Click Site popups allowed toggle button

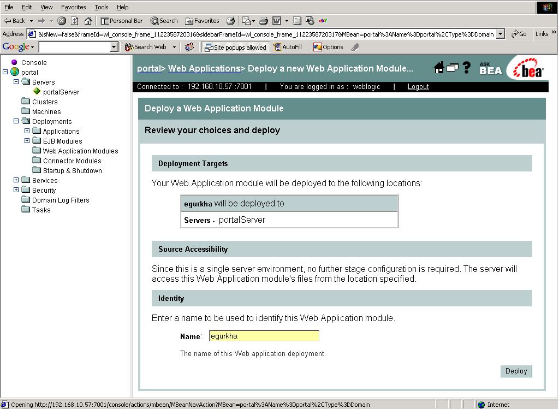235,47
